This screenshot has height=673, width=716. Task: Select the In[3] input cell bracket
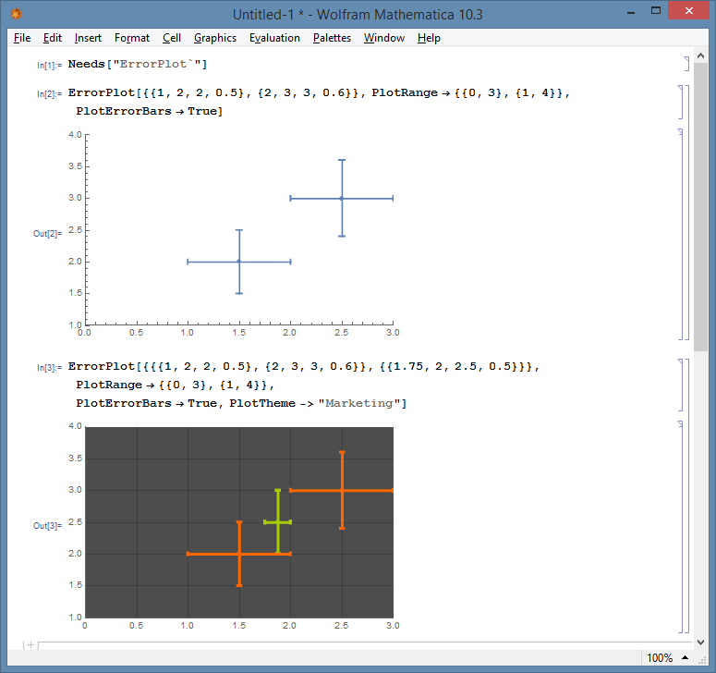click(680, 385)
